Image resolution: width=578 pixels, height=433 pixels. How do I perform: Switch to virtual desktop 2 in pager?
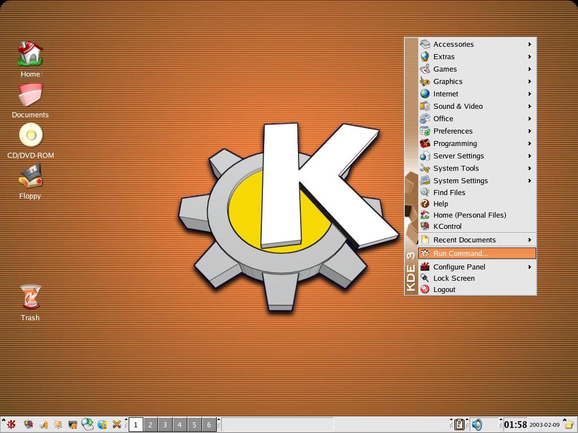[x=150, y=425]
